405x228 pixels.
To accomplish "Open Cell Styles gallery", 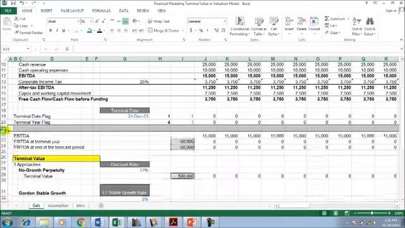I will point(273,27).
